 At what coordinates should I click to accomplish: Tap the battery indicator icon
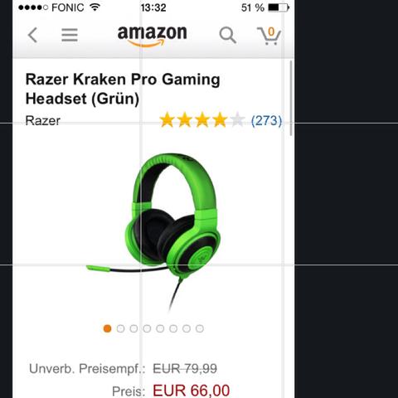[x=279, y=7]
